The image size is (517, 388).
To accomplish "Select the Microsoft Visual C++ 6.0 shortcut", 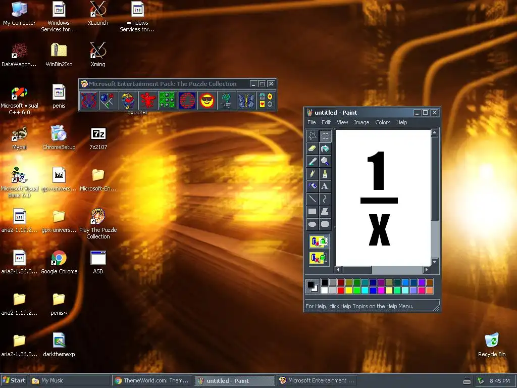I will [19, 101].
